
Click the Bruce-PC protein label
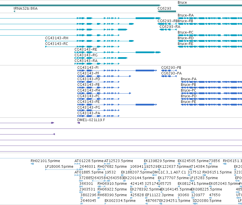(x=189, y=90)
